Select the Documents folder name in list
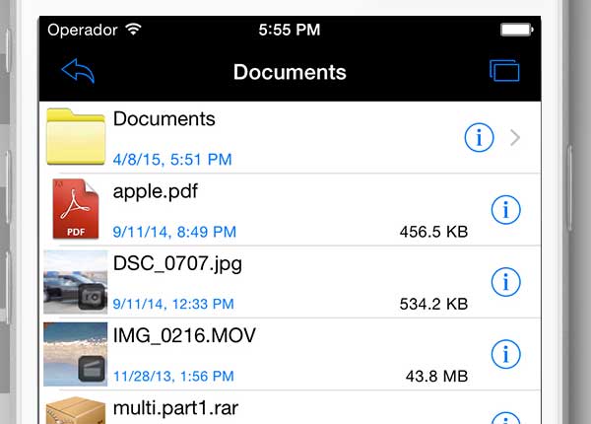The image size is (591, 424). [x=164, y=119]
